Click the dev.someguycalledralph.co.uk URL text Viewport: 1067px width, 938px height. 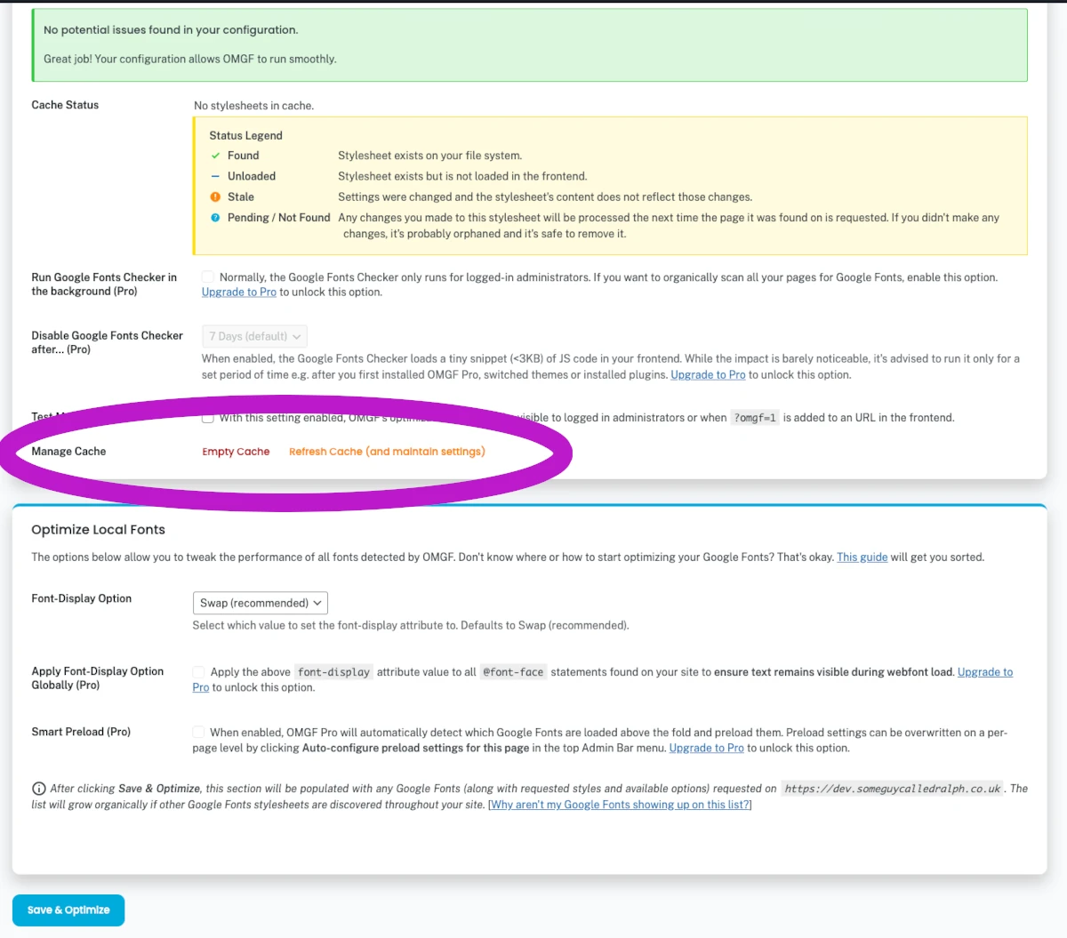tap(893, 789)
